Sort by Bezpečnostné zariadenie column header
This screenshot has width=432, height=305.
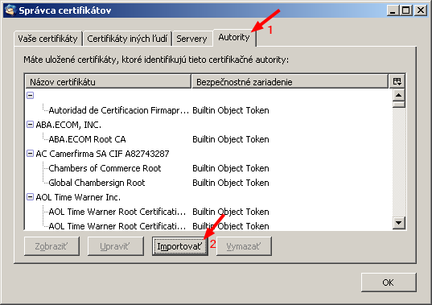(x=290, y=82)
